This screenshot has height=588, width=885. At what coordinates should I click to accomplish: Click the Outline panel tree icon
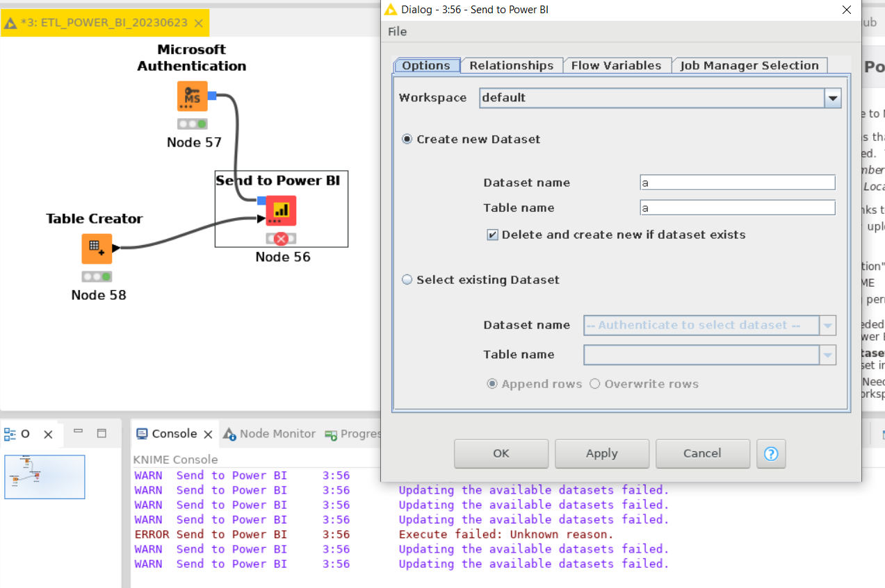point(10,434)
